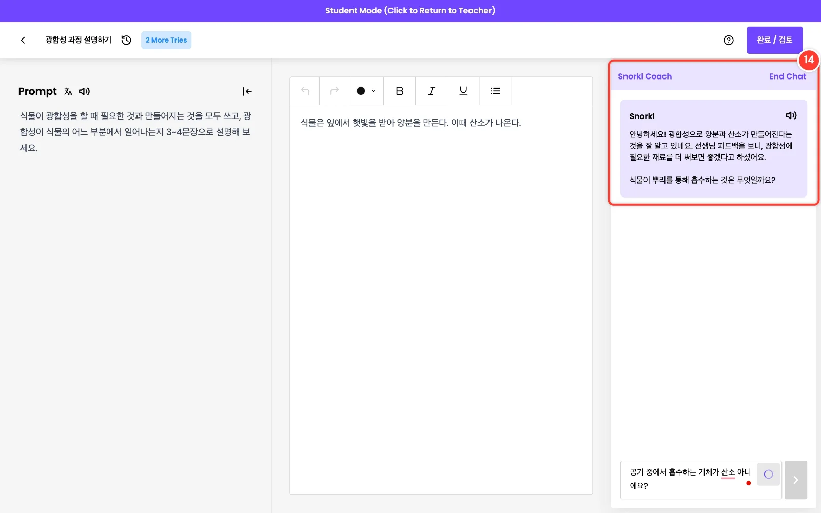Click the question 식물이 뿌리를 통해 흡수하는 것은 무엇일까요?

pos(702,180)
